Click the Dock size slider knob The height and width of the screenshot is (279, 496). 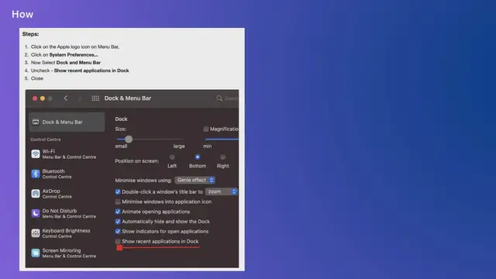coord(129,139)
